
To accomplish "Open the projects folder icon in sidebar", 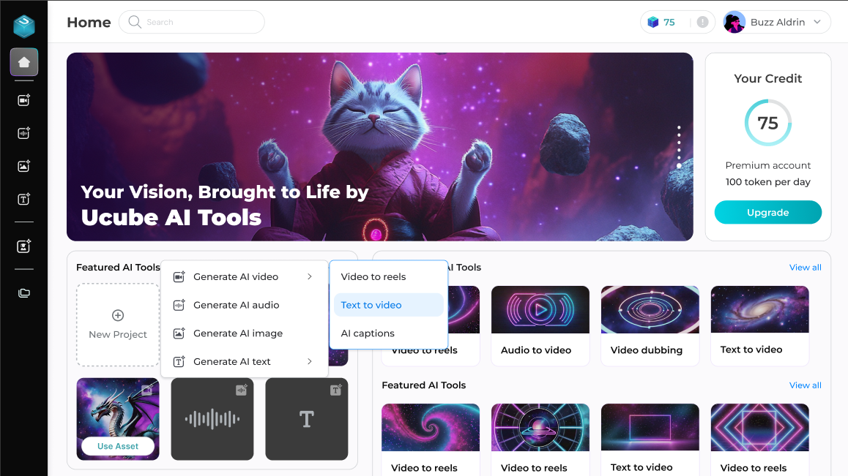I will tap(24, 293).
